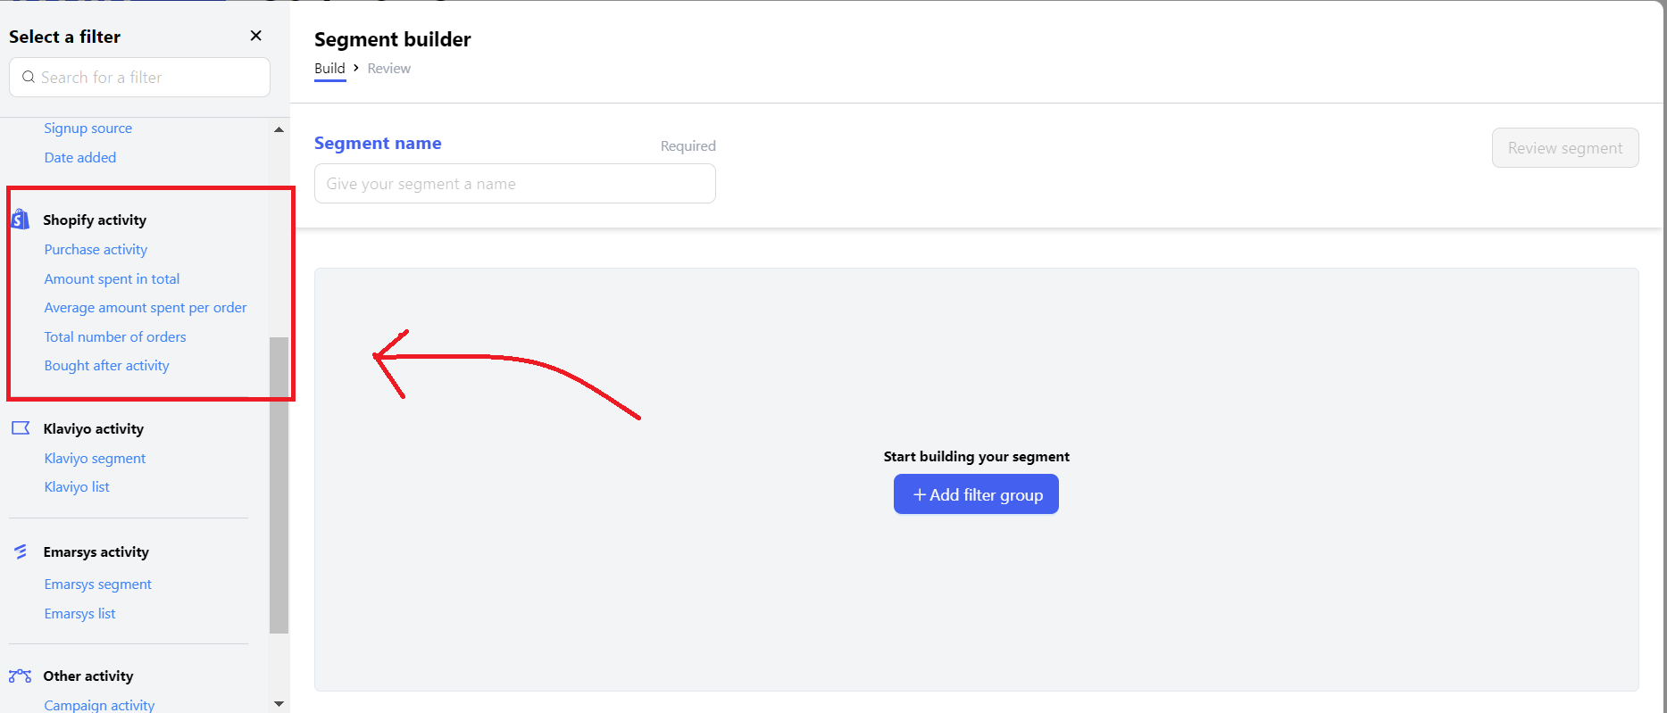Select Average amount spent per order

146,308
